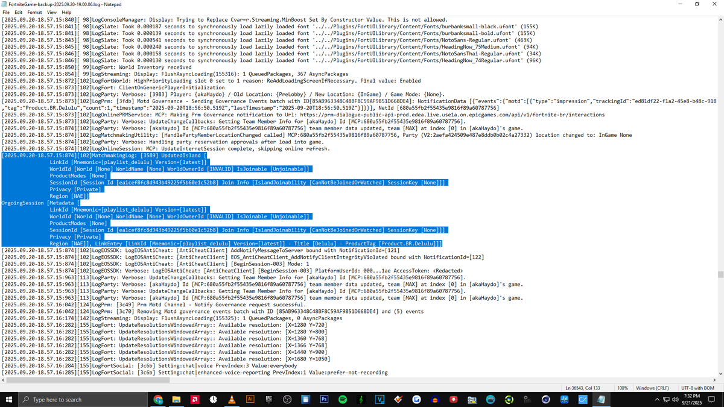The height and width of the screenshot is (407, 724).
Task: Click the scroll-down arrow of vertical scrollbar
Action: coord(720,373)
